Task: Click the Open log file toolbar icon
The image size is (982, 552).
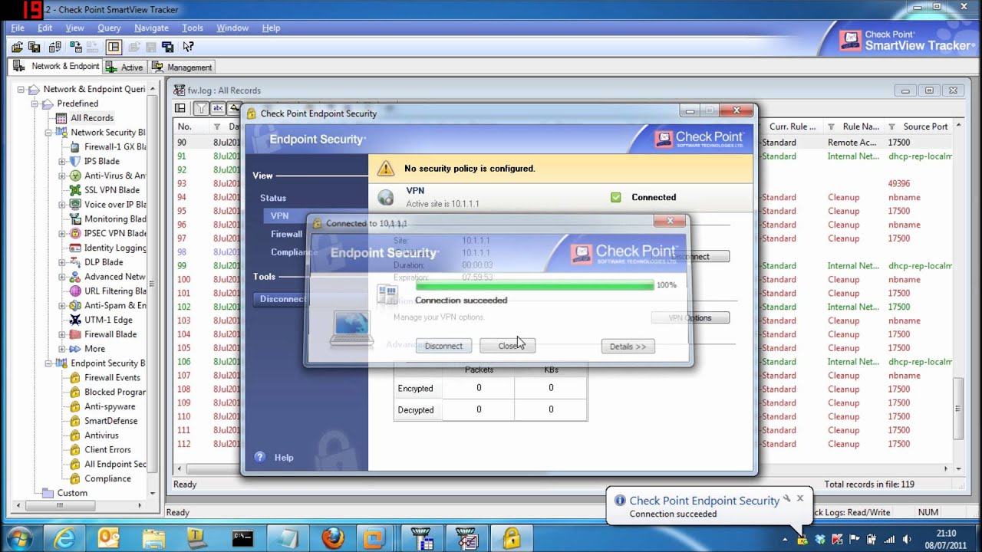Action: point(17,47)
